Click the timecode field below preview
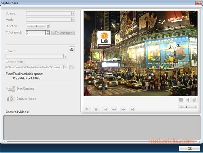Image resolution: width=203 pixels, height=153 pixels. [187, 107]
